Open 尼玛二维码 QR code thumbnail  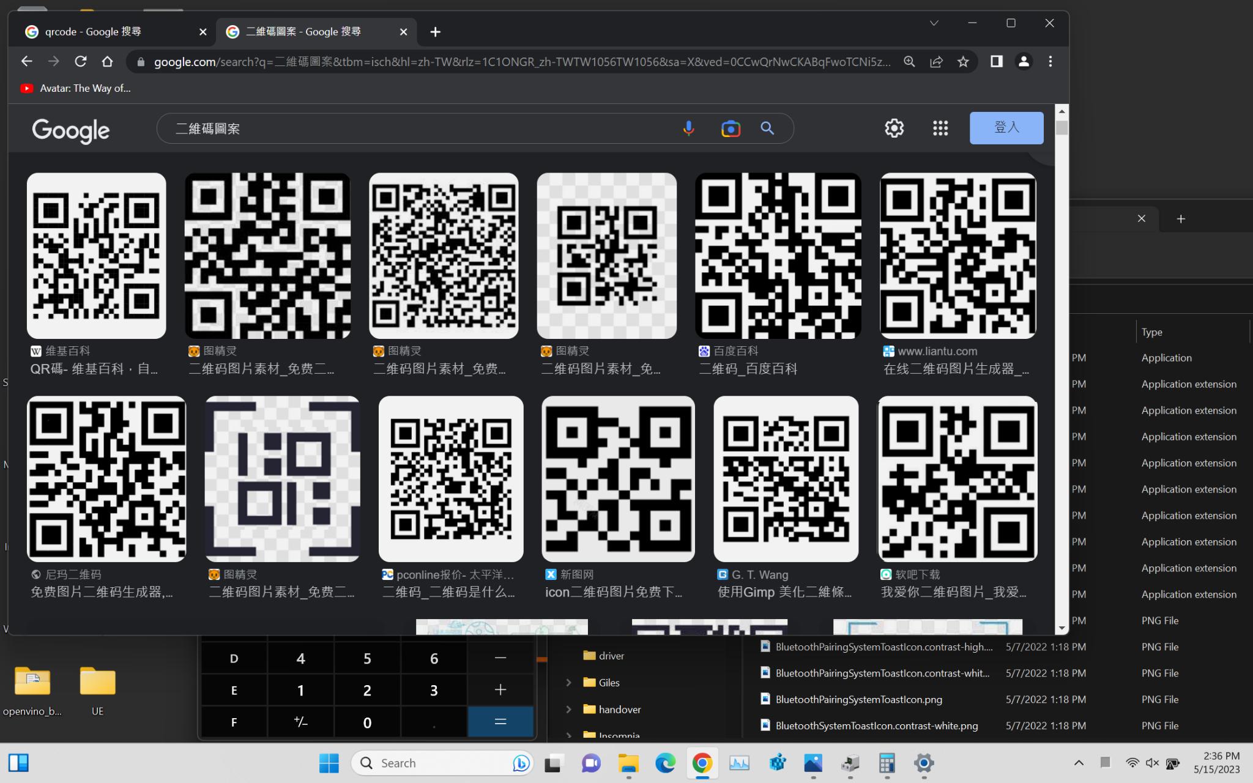(x=106, y=479)
